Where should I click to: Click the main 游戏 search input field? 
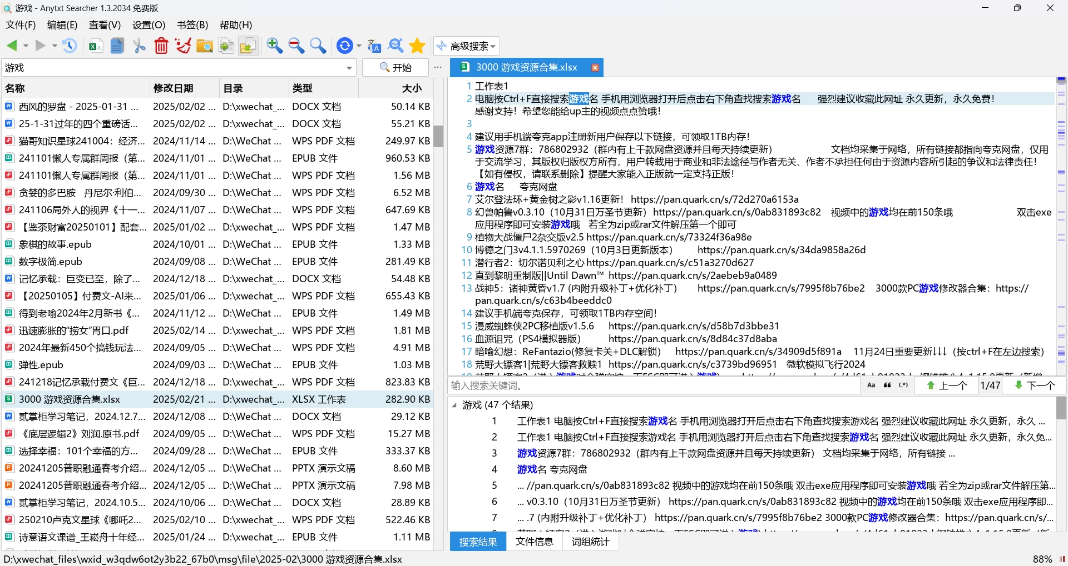[x=172, y=68]
